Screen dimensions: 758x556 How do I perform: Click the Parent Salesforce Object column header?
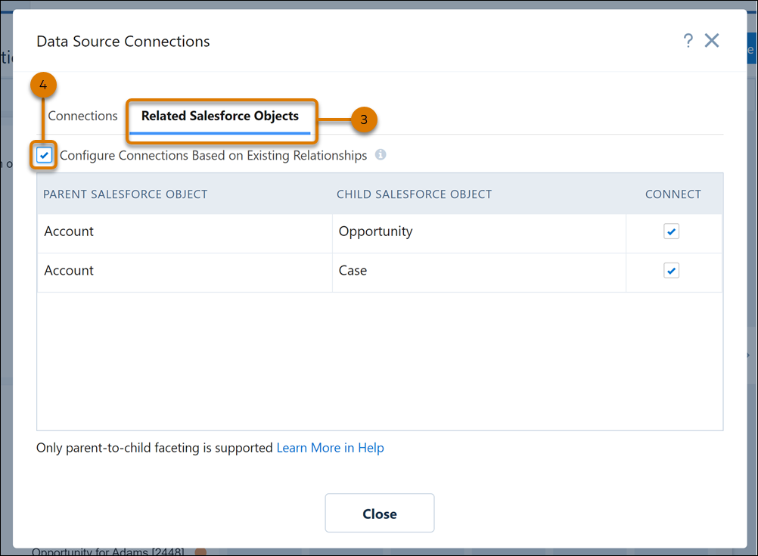(126, 194)
